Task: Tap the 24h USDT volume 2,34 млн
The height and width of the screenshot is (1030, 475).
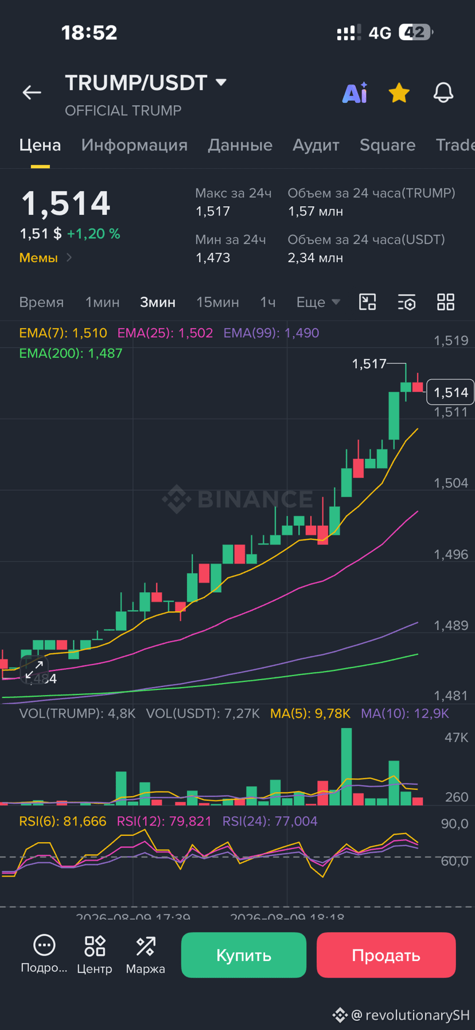Action: [316, 258]
